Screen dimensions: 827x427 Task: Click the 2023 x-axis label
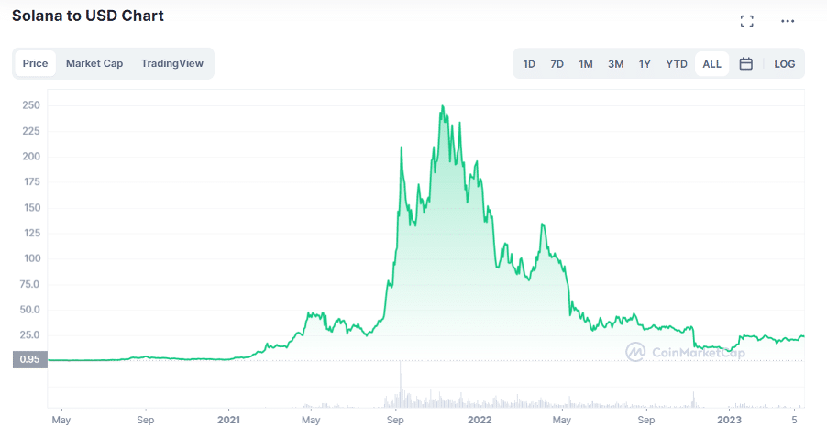tap(731, 421)
